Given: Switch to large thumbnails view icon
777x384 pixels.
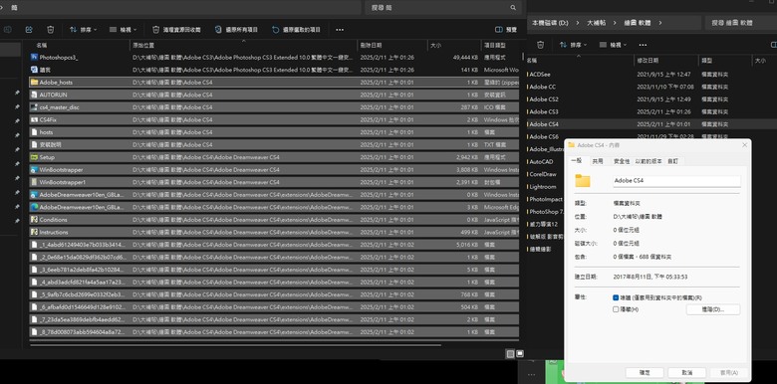Looking at the screenshot, I should (x=520, y=354).
